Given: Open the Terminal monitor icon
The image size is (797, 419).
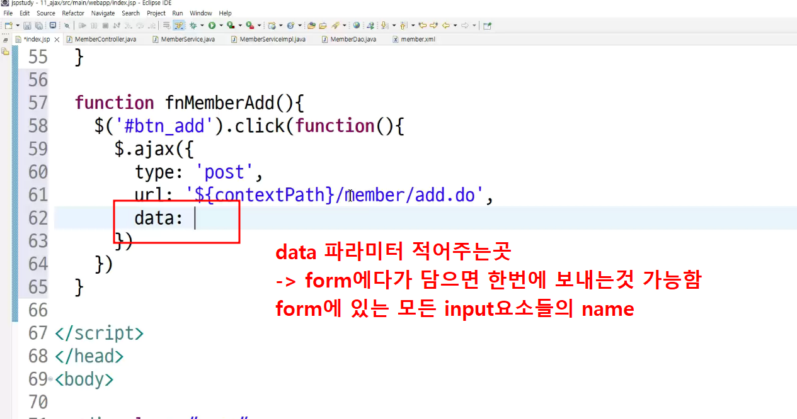Looking at the screenshot, I should click(x=53, y=26).
